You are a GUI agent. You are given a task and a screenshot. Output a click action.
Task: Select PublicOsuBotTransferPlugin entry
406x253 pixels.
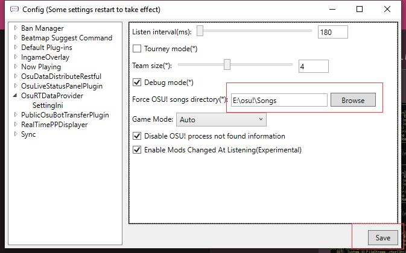[65, 115]
